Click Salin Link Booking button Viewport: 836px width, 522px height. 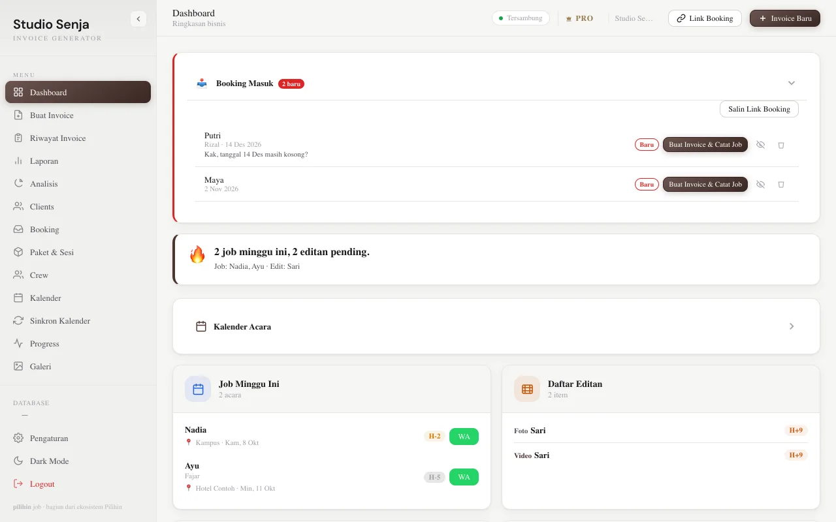click(x=759, y=109)
